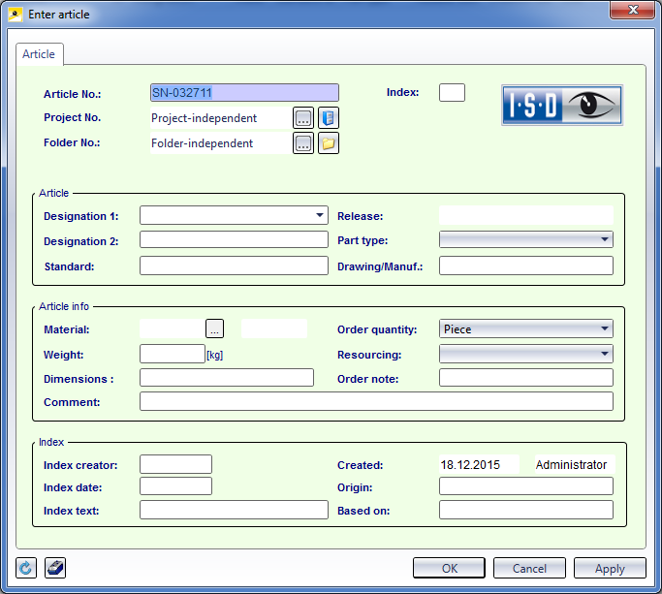662x594 pixels.
Task: Click the Apply button
Action: pyautogui.click(x=610, y=568)
